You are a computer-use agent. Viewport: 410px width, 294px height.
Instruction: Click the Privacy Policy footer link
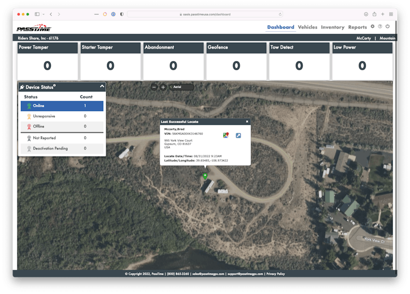tap(275, 274)
